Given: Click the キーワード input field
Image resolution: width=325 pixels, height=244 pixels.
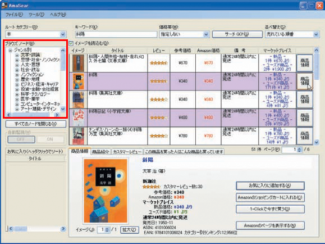Looking at the screenshot, I should tap(116, 34).
